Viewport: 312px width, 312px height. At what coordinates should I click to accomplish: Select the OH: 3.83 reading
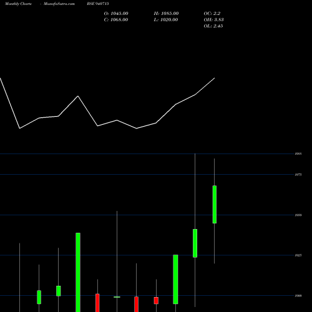(x=213, y=20)
